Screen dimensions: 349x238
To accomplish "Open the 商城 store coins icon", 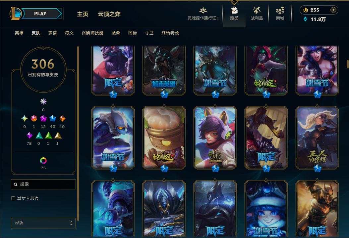I will tap(280, 10).
